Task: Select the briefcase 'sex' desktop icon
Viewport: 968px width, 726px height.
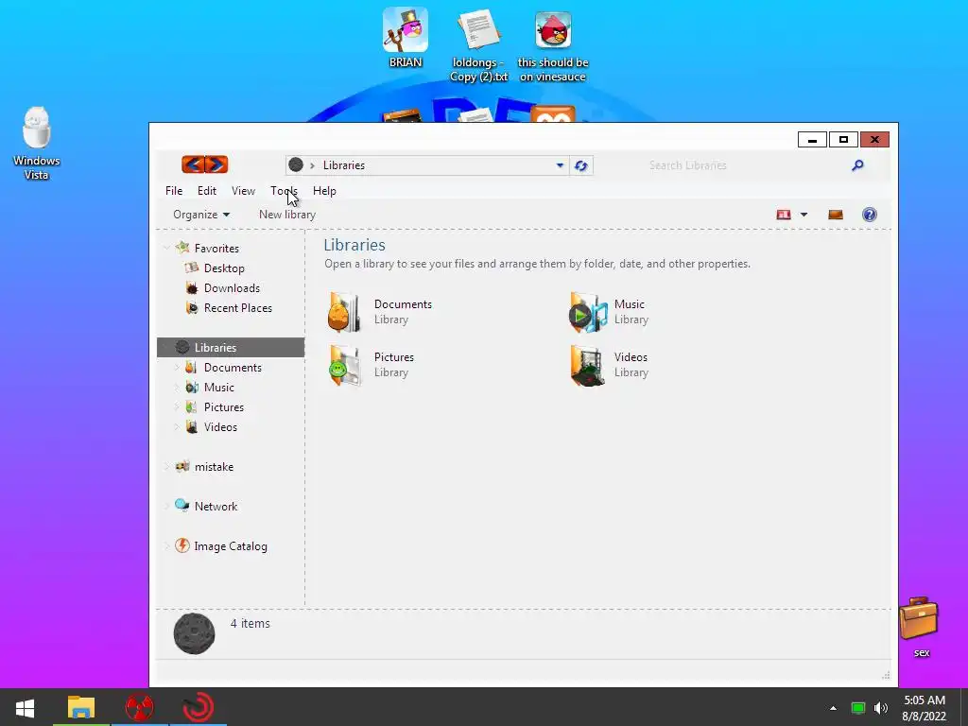Action: click(x=919, y=627)
